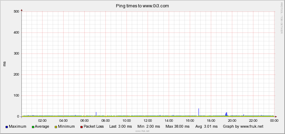Click the Avg 3.01 ms statistic
Viewport: 285px width, 134px height.
(x=206, y=126)
